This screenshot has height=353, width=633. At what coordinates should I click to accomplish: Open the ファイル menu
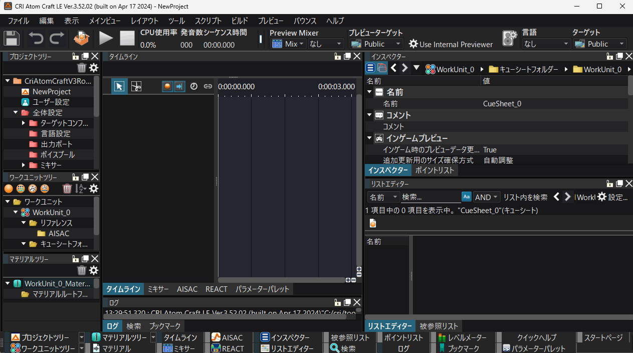pyautogui.click(x=19, y=21)
